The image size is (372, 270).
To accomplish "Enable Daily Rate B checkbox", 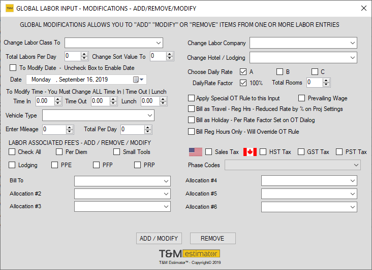I will pos(280,71).
